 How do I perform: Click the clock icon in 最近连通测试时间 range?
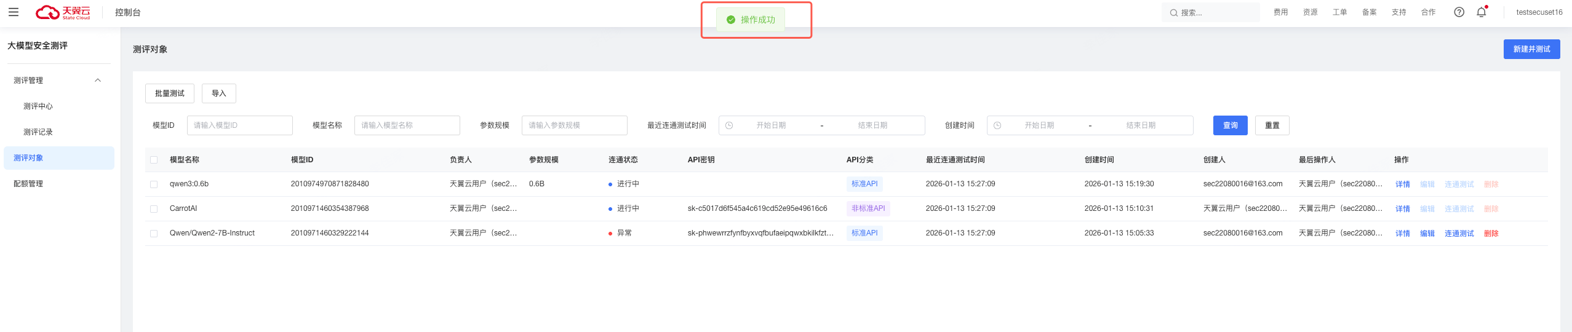click(x=729, y=125)
